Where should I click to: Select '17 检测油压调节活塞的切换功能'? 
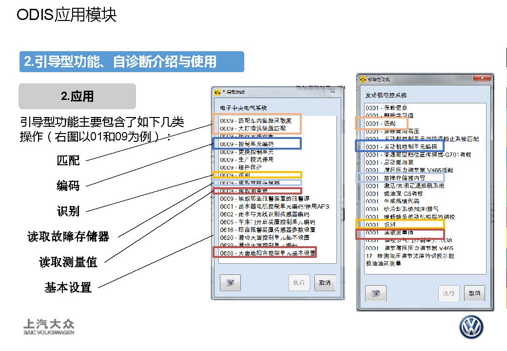coord(410,256)
